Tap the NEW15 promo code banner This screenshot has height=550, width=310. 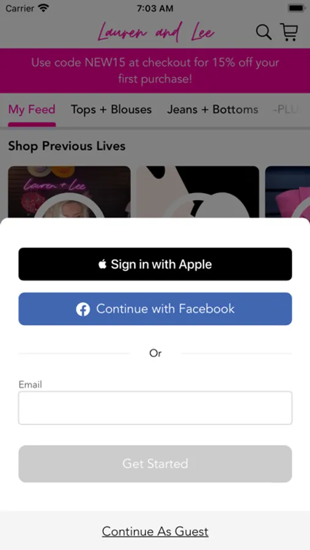point(155,70)
